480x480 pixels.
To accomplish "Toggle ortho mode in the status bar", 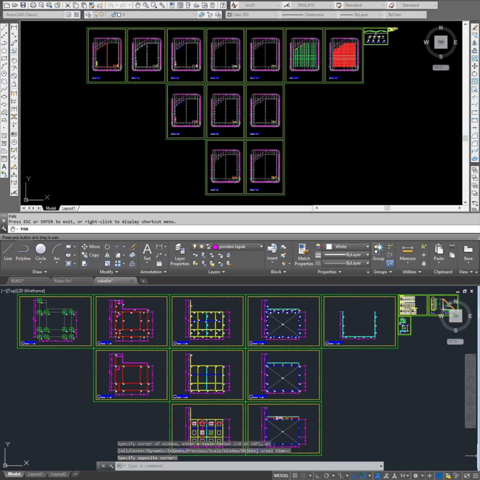I will 318,475.
